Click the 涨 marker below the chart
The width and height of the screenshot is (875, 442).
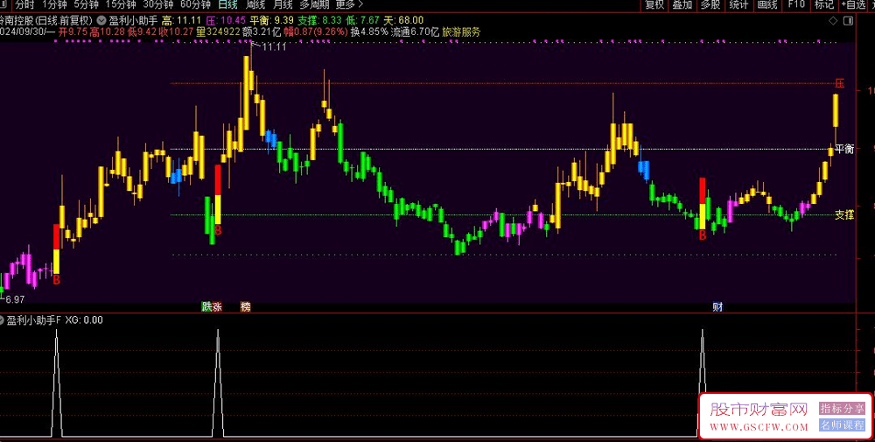coord(216,306)
